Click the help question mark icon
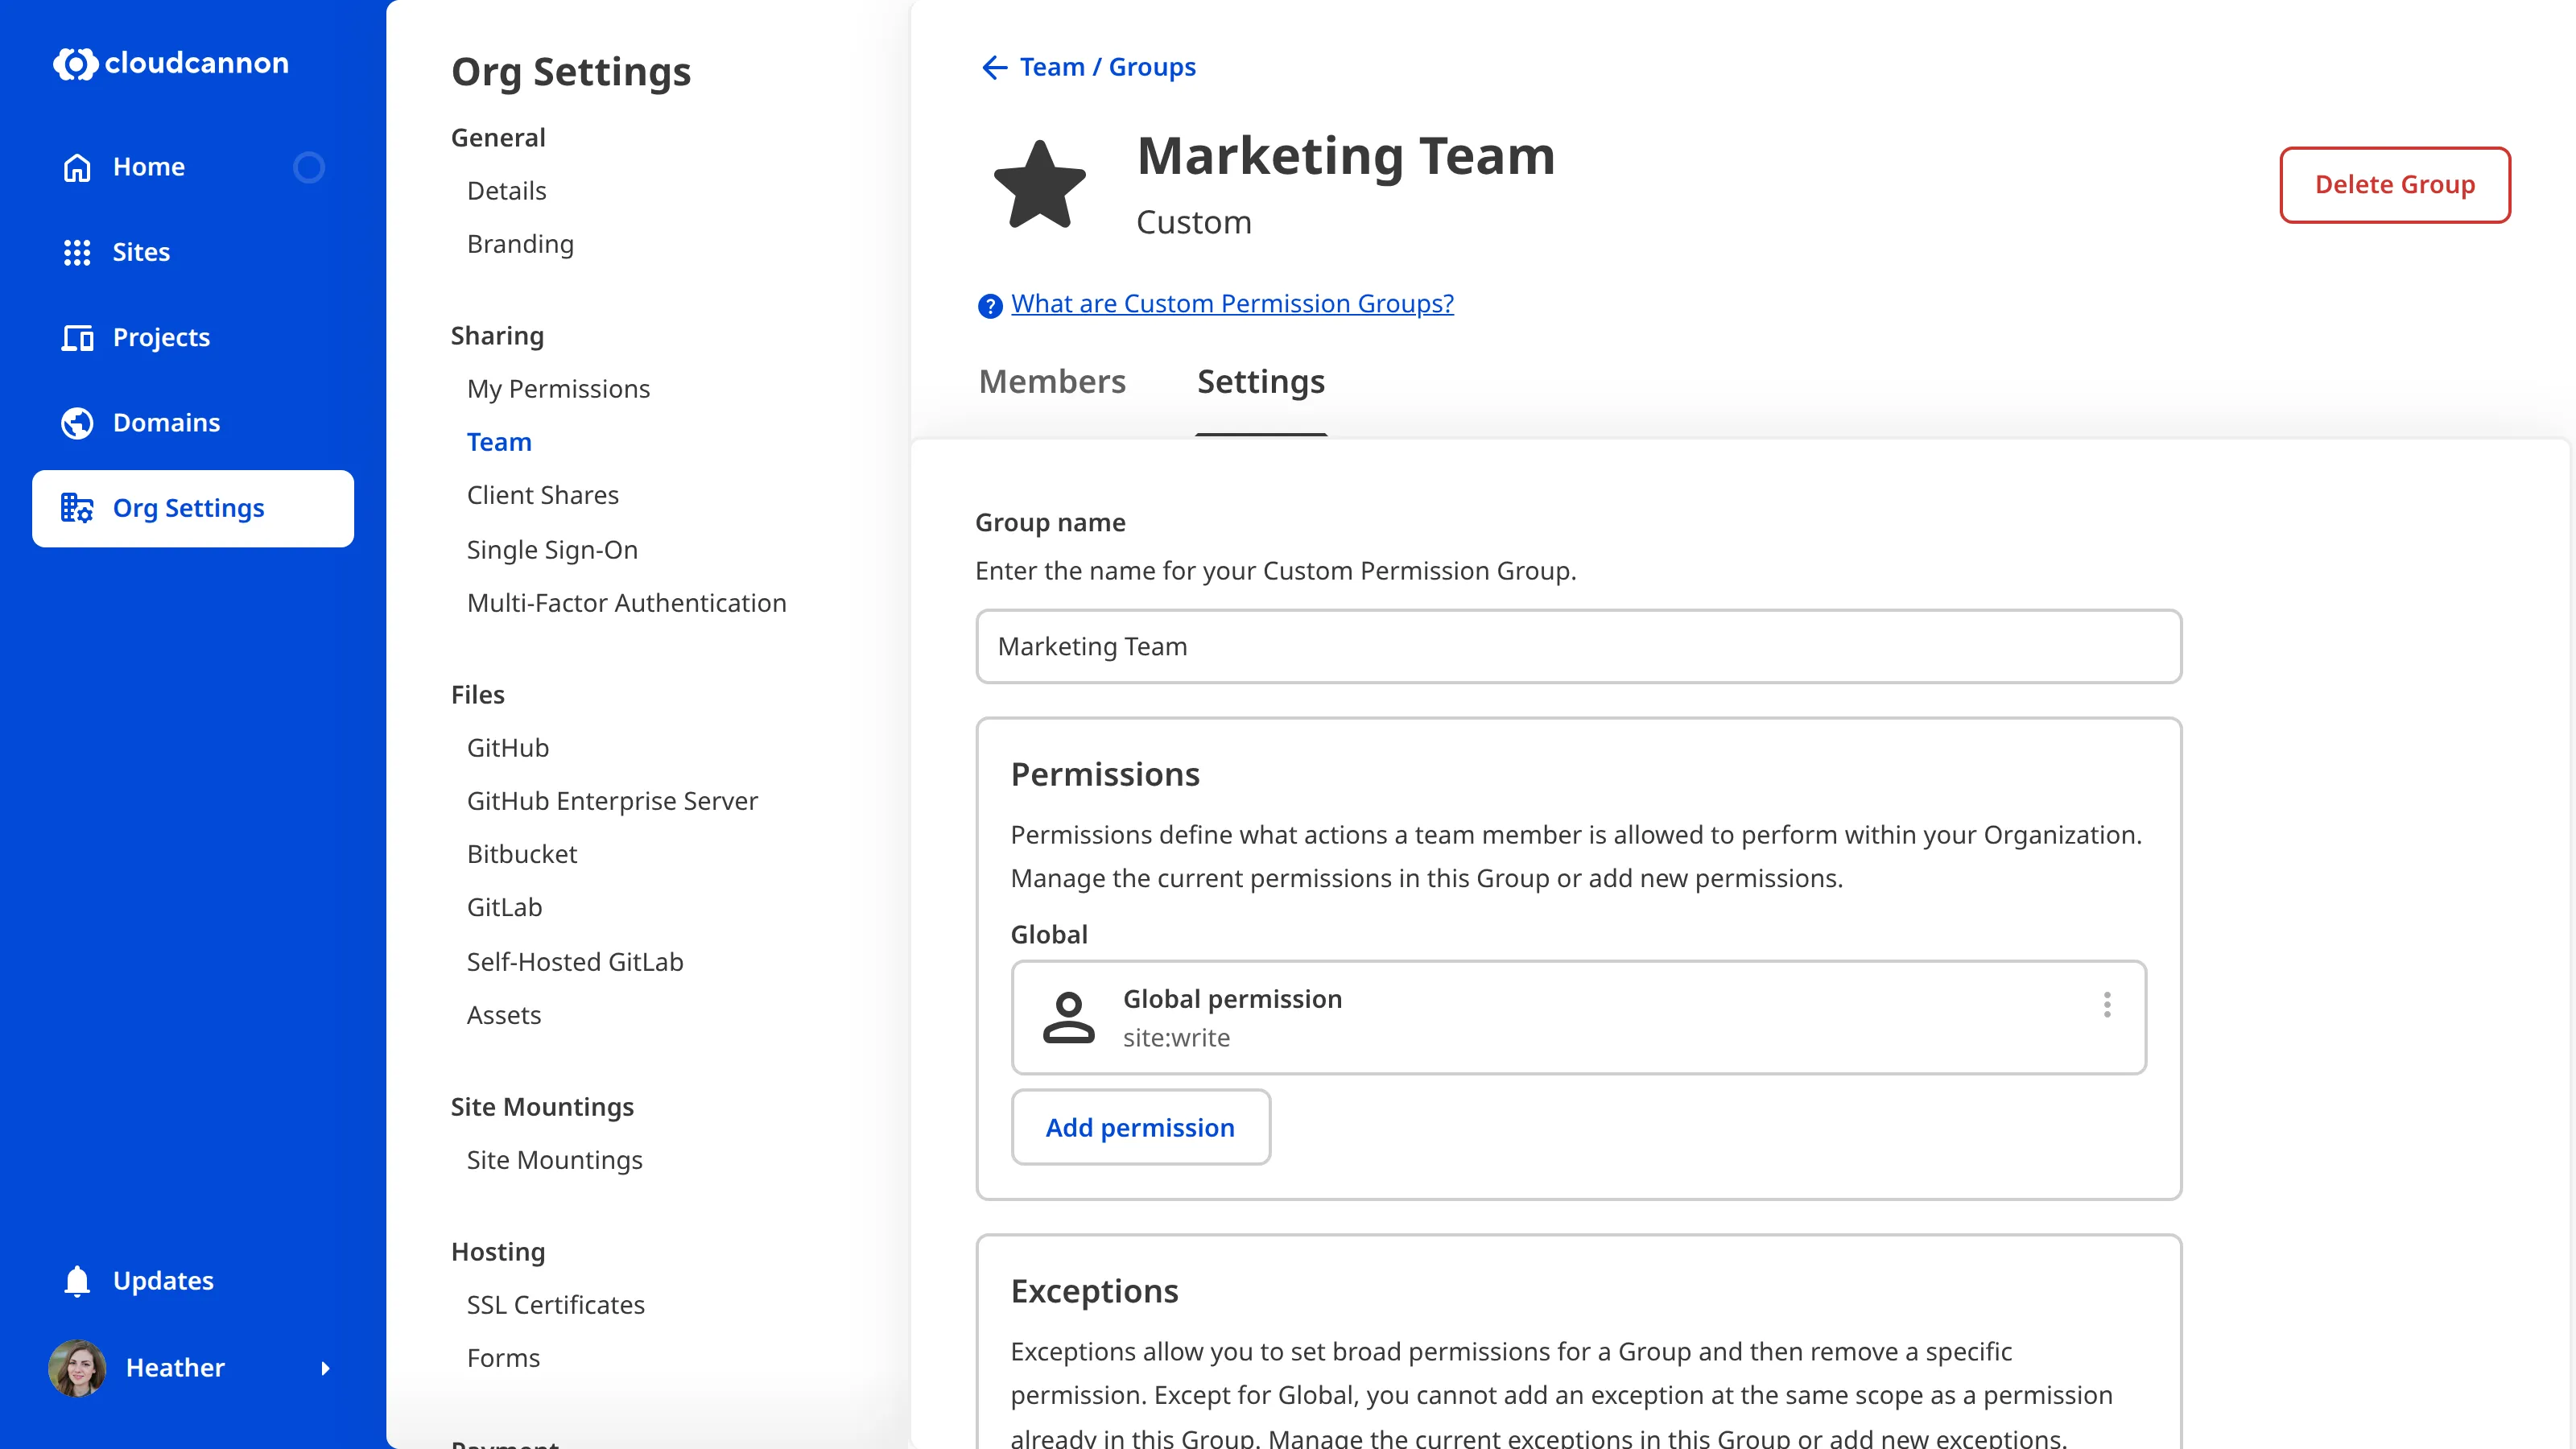 coord(989,306)
